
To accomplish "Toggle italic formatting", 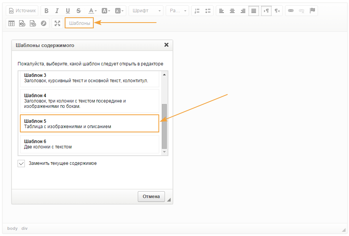I will pyautogui.click(x=57, y=11).
